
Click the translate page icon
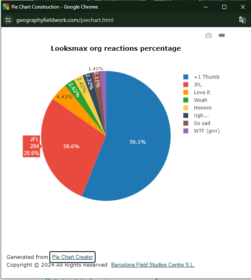(242, 20)
